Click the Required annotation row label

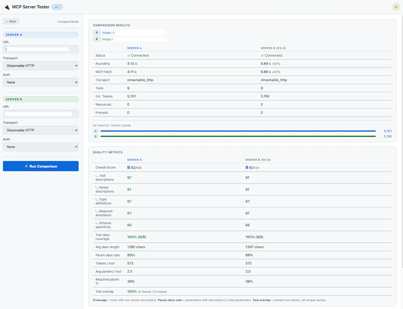click(x=104, y=213)
